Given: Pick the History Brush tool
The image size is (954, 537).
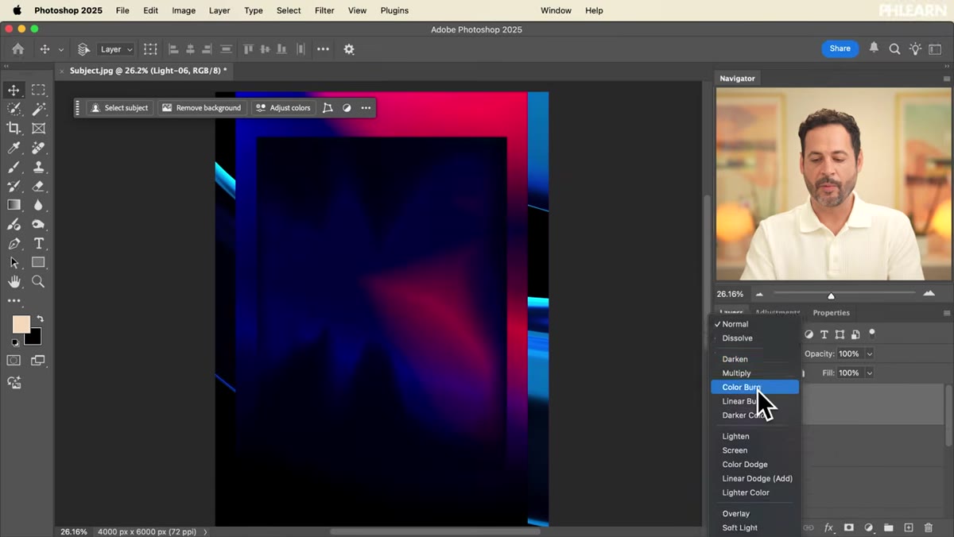Looking at the screenshot, I should click(x=14, y=186).
